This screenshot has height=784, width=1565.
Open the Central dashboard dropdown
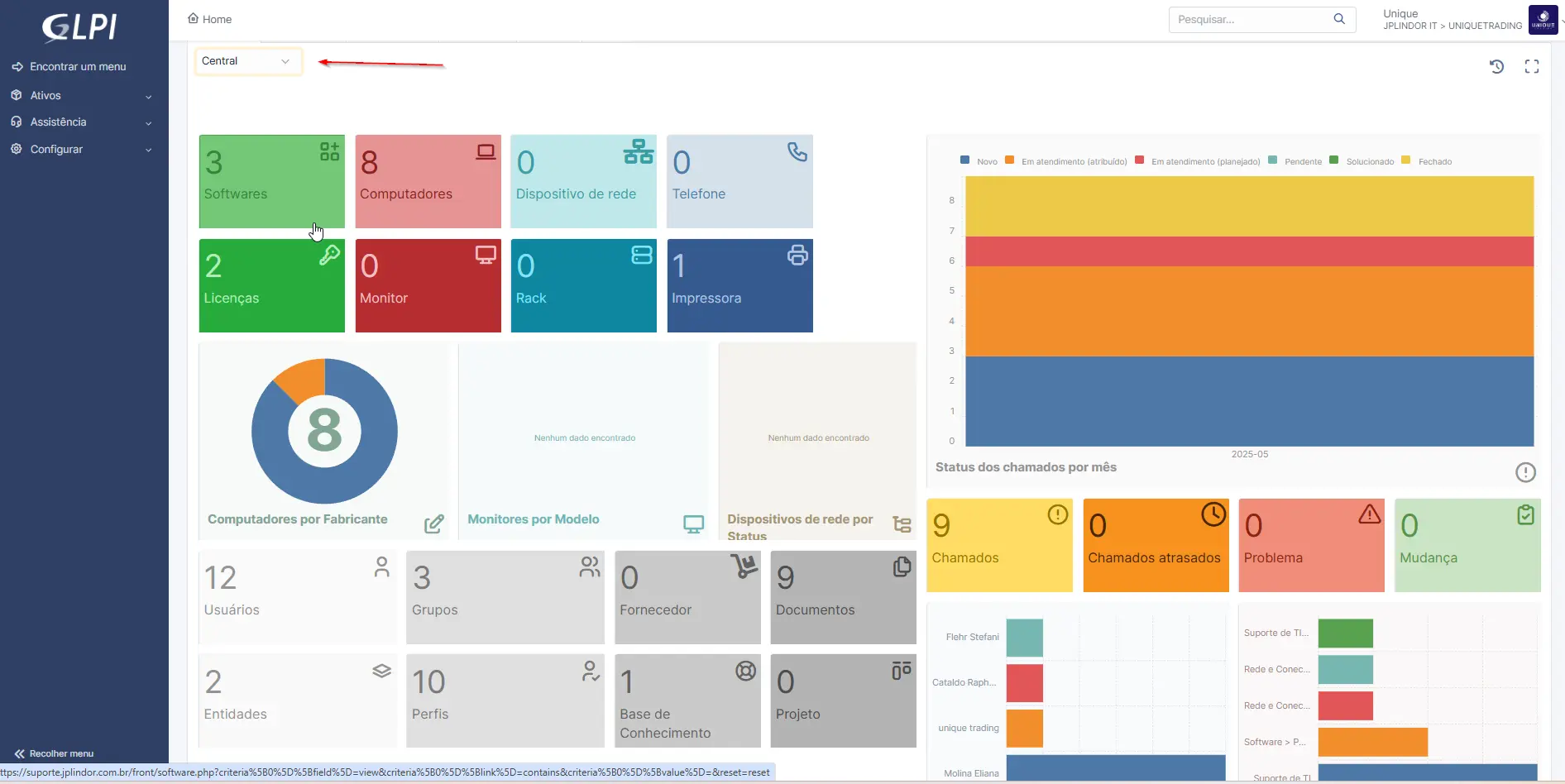pyautogui.click(x=247, y=61)
